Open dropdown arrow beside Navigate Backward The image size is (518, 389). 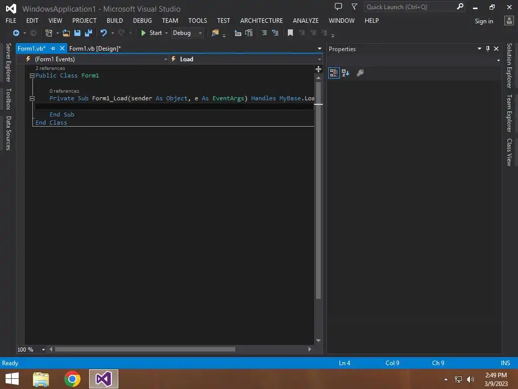pos(24,33)
